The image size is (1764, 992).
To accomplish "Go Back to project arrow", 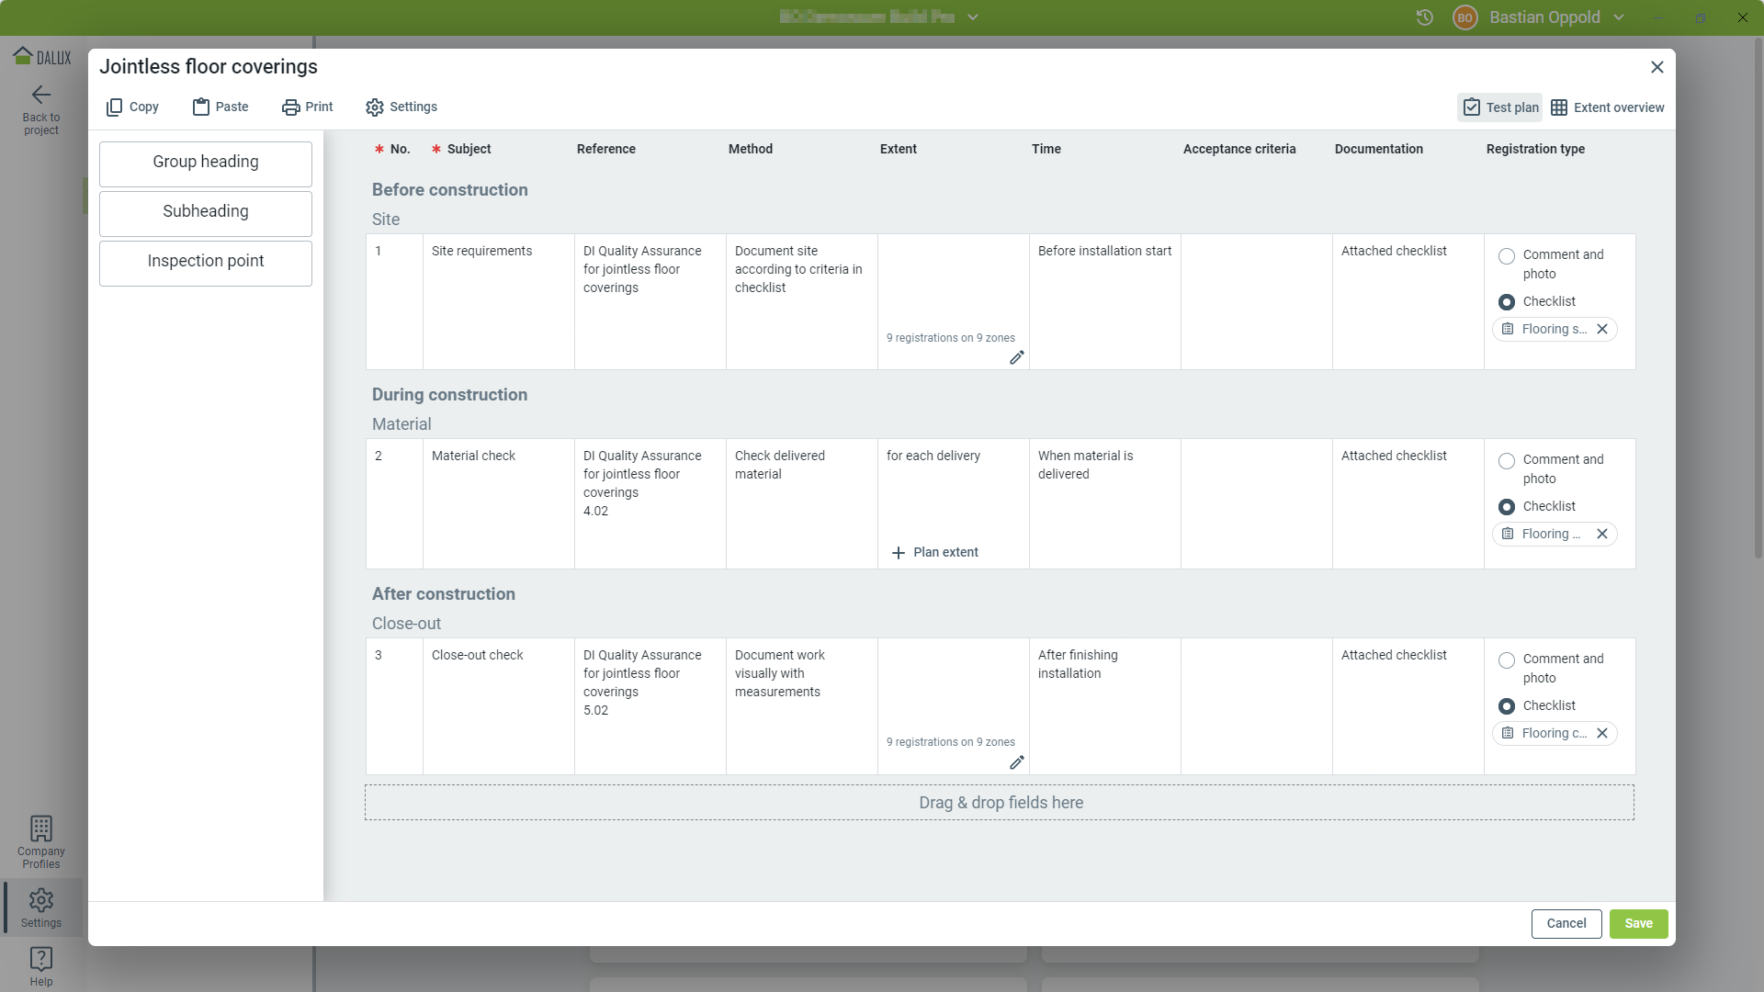I will (40, 95).
